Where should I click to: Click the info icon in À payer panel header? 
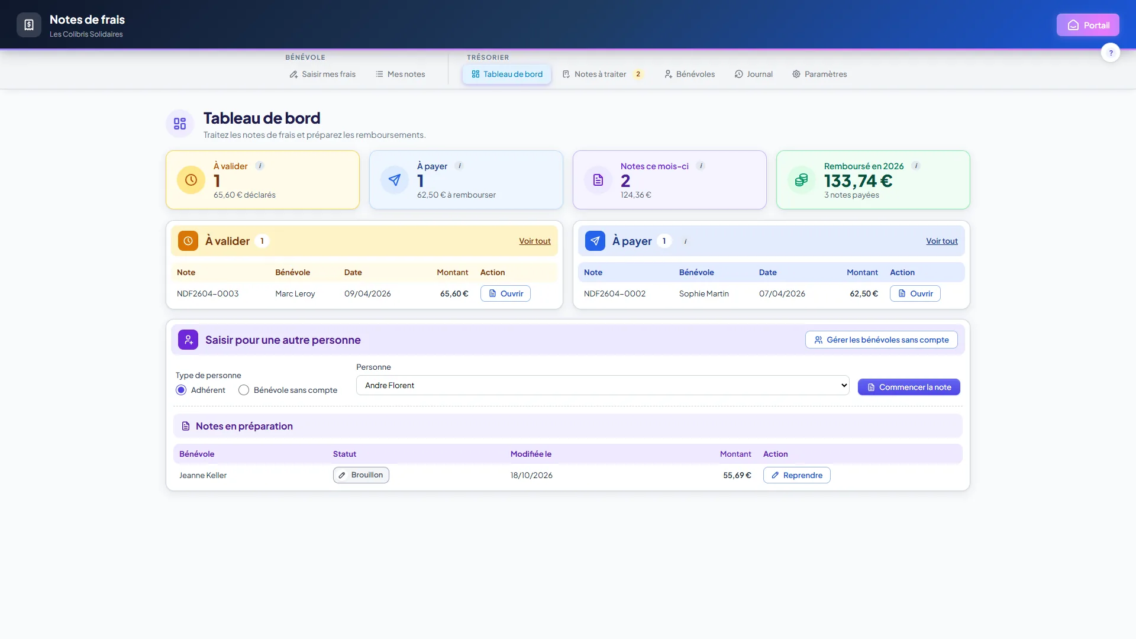[686, 241]
